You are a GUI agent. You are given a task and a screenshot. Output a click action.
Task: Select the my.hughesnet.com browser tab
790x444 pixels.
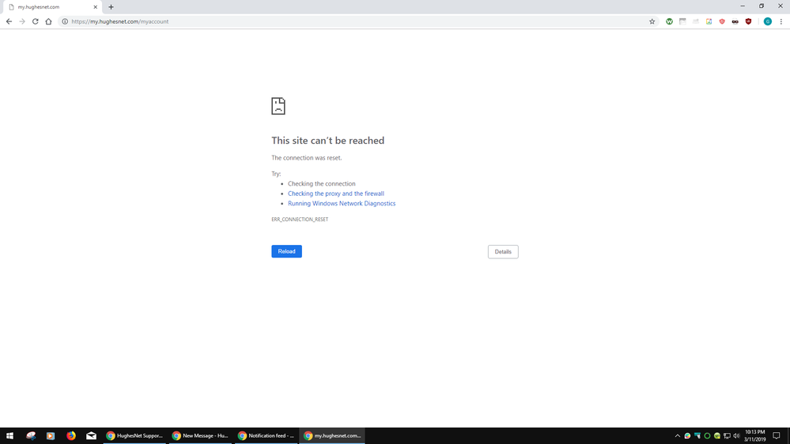[49, 7]
